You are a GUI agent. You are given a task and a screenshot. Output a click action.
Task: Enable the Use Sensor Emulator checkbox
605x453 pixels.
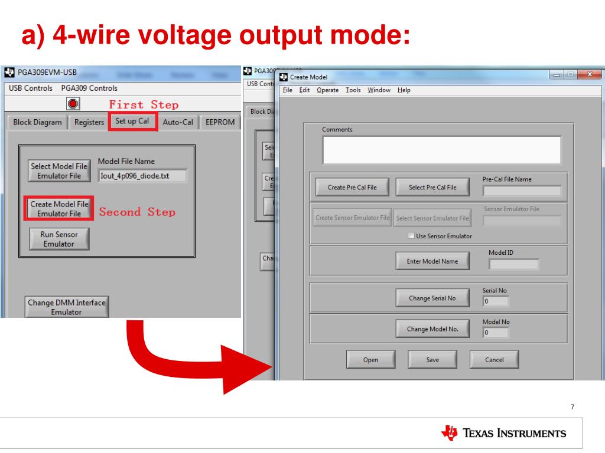coord(411,236)
